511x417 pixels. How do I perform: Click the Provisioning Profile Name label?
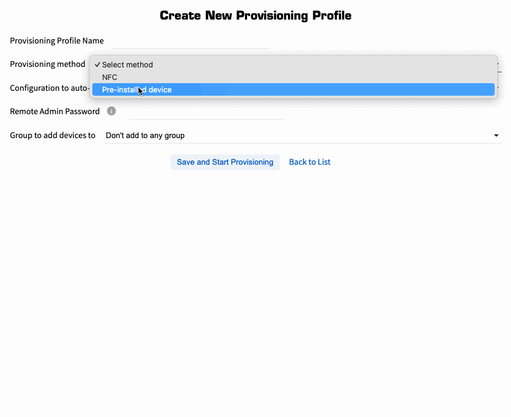tap(56, 40)
